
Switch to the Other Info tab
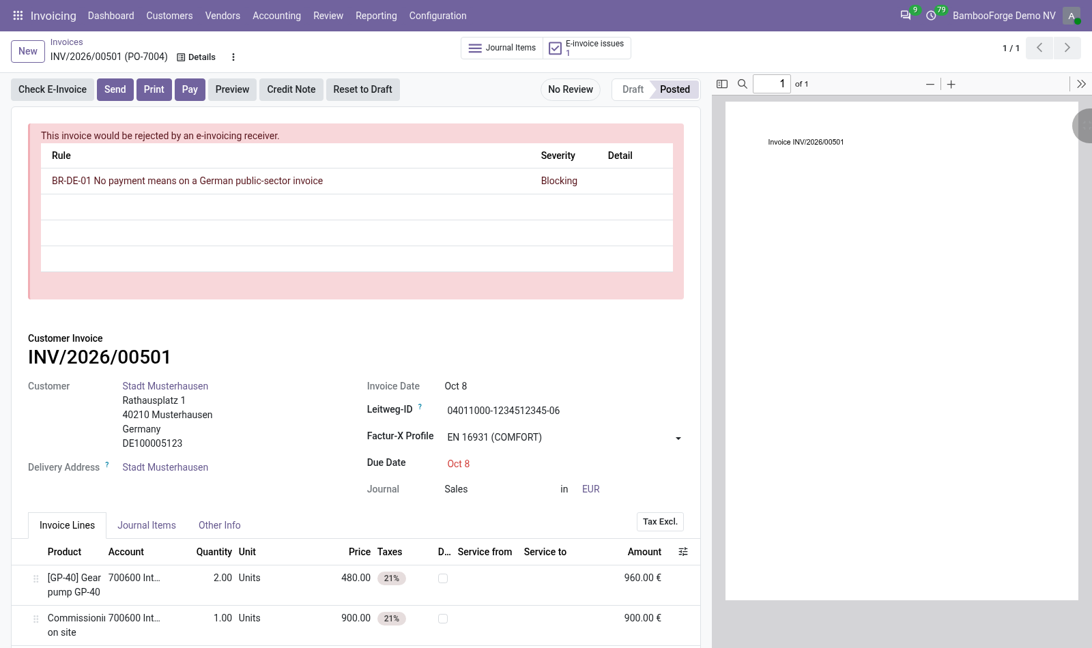point(220,525)
